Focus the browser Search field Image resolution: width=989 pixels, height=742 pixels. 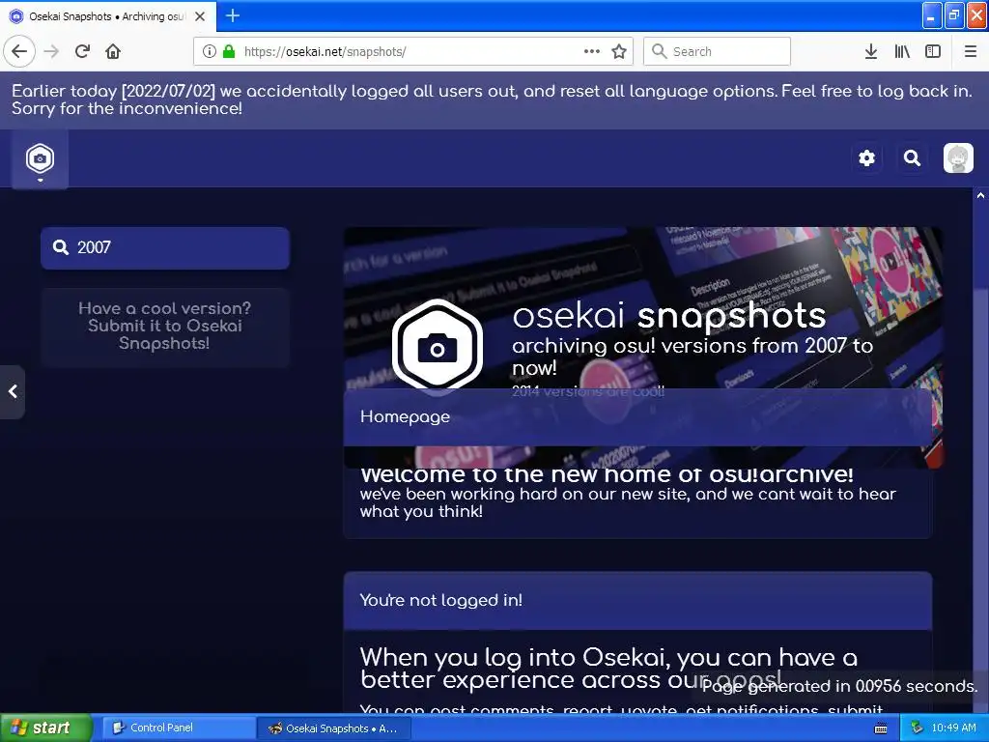click(718, 51)
